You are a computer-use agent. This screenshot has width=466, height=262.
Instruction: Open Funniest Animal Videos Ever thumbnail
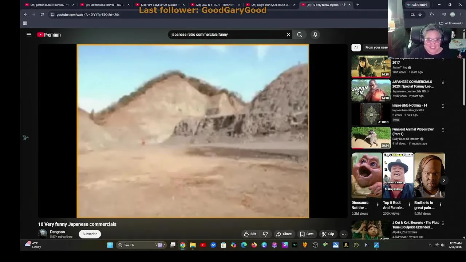point(371,138)
